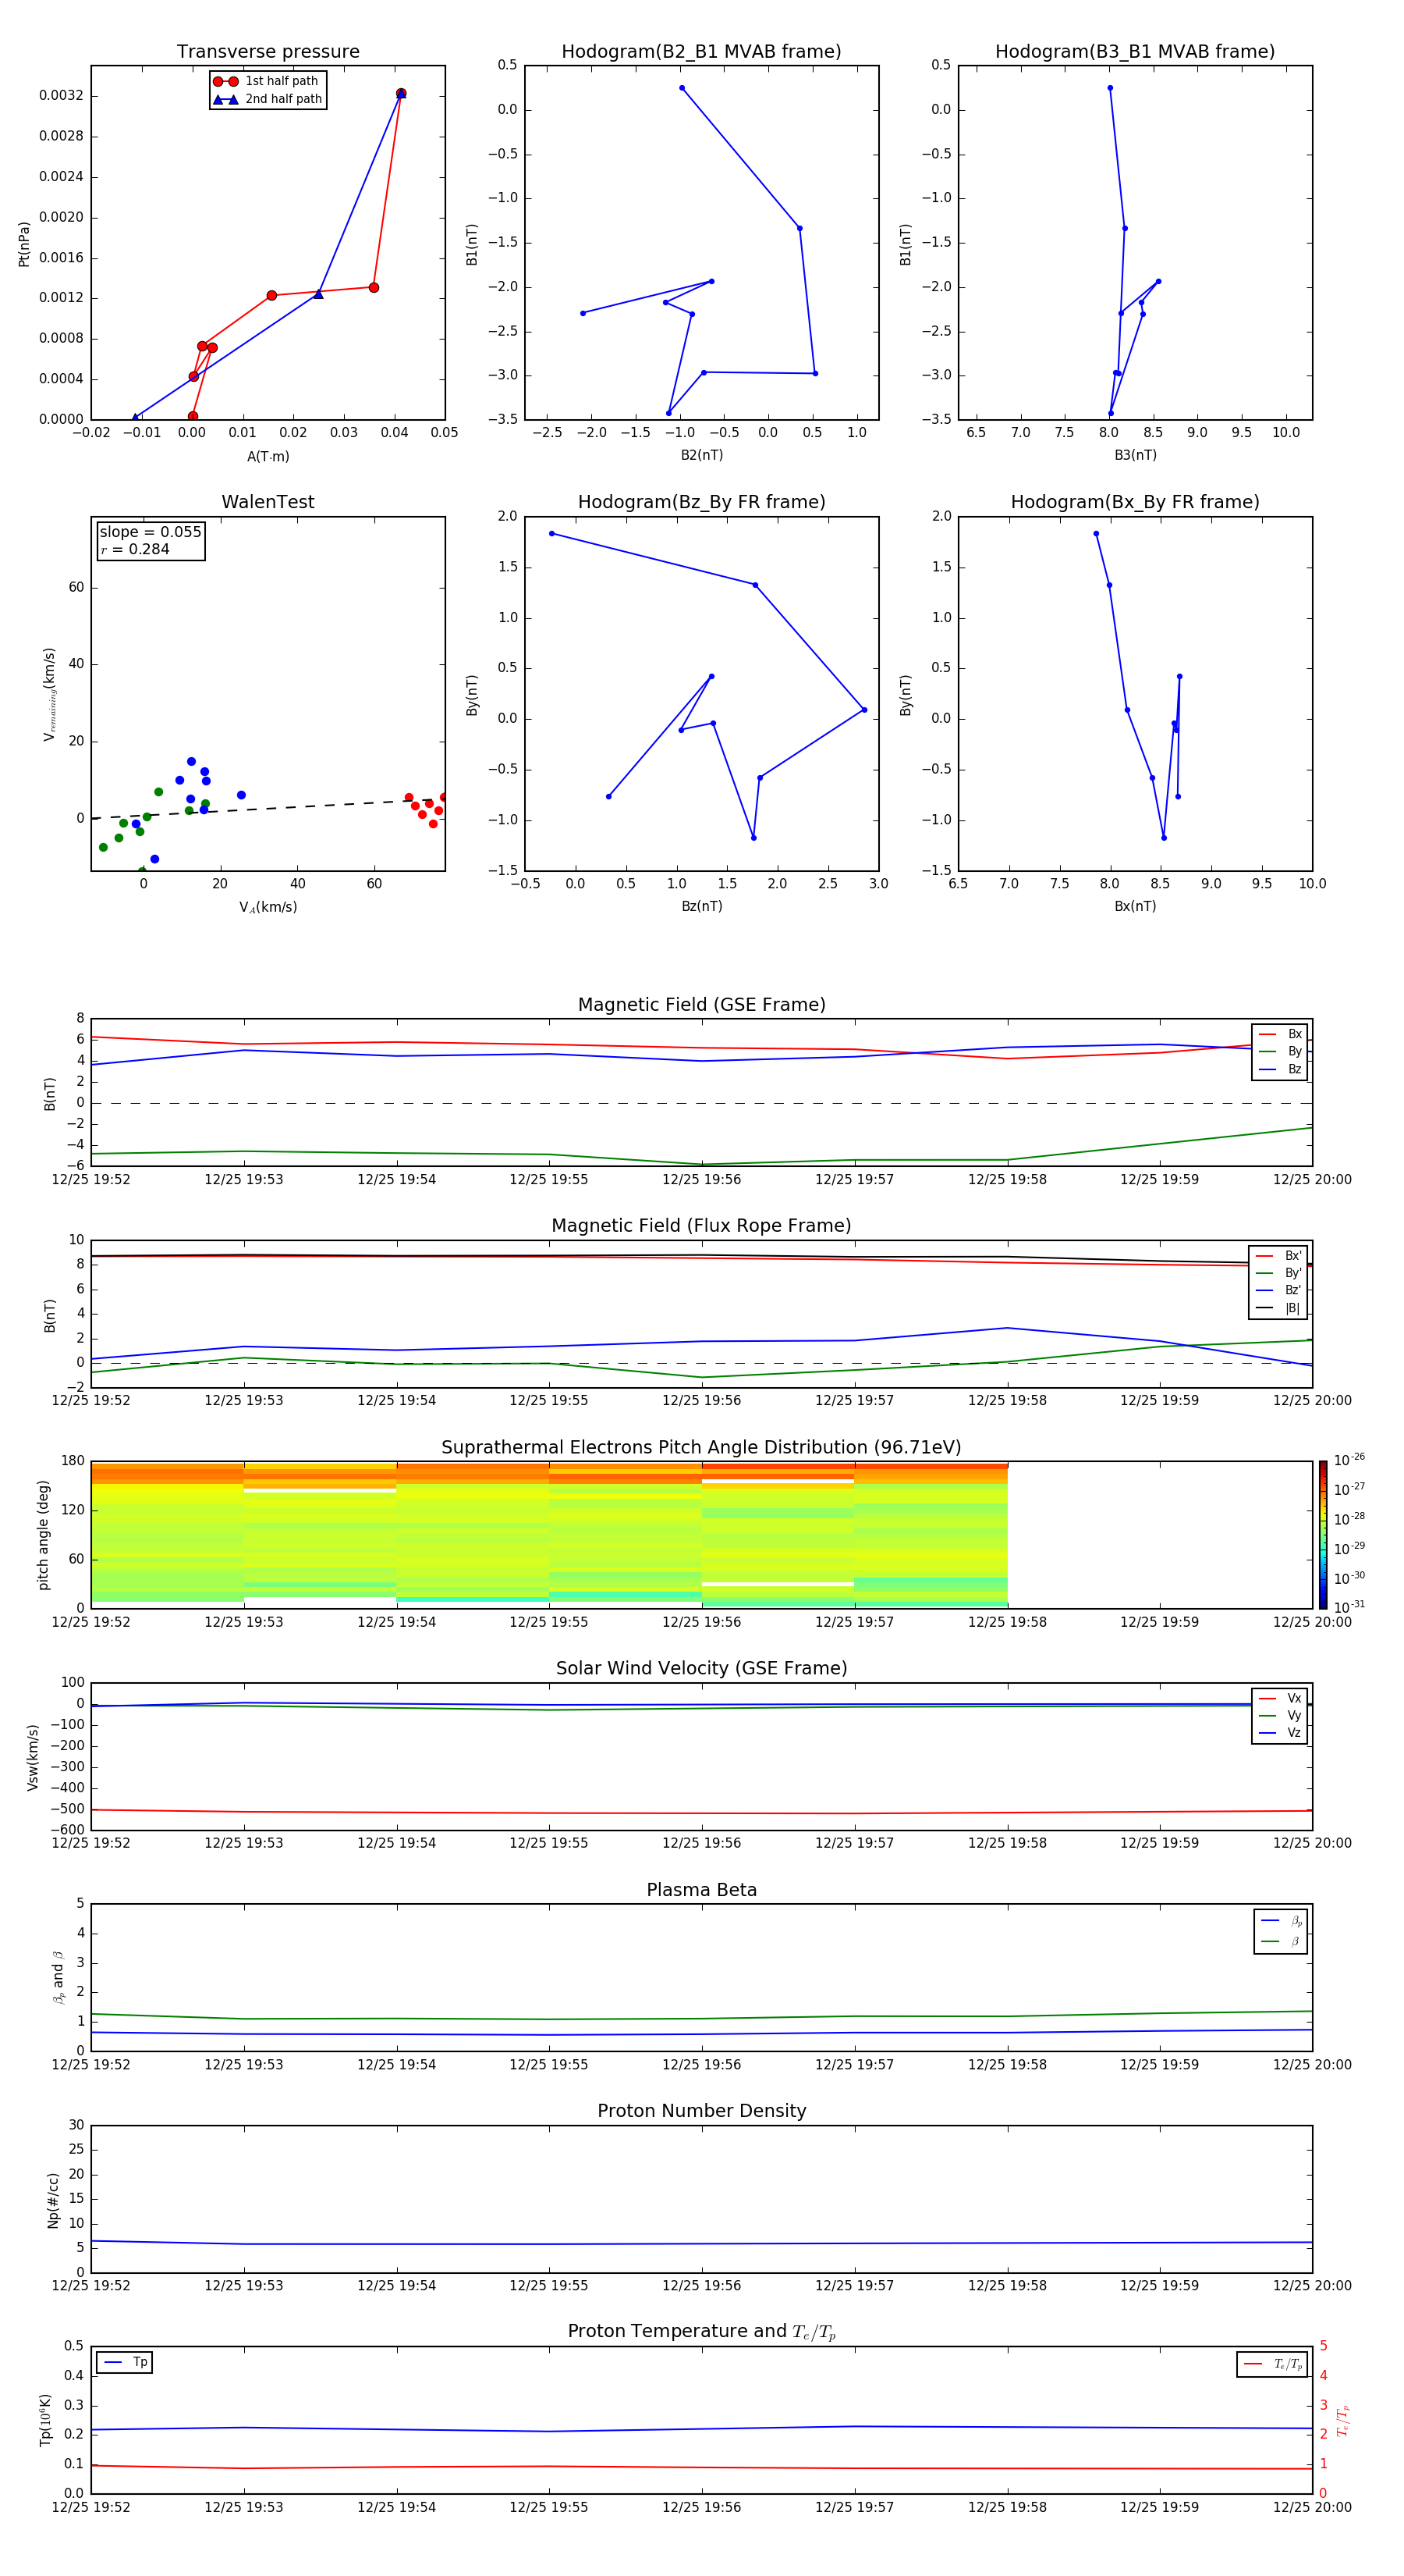This screenshot has height=2576, width=1404.
Task: Click the "Vy" velocity legend entry
Action: point(1280,1716)
